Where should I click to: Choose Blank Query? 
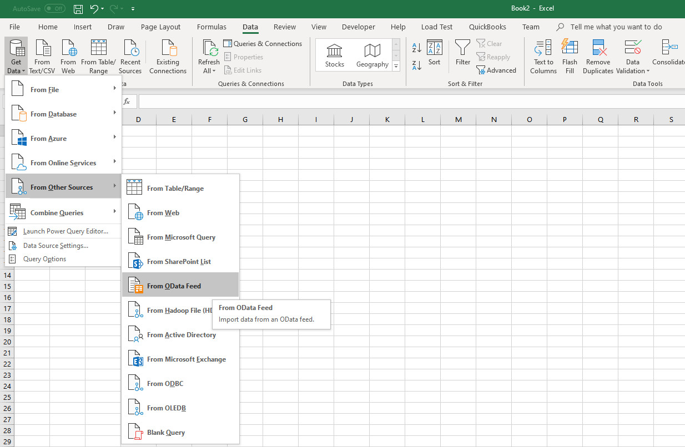pos(180,432)
